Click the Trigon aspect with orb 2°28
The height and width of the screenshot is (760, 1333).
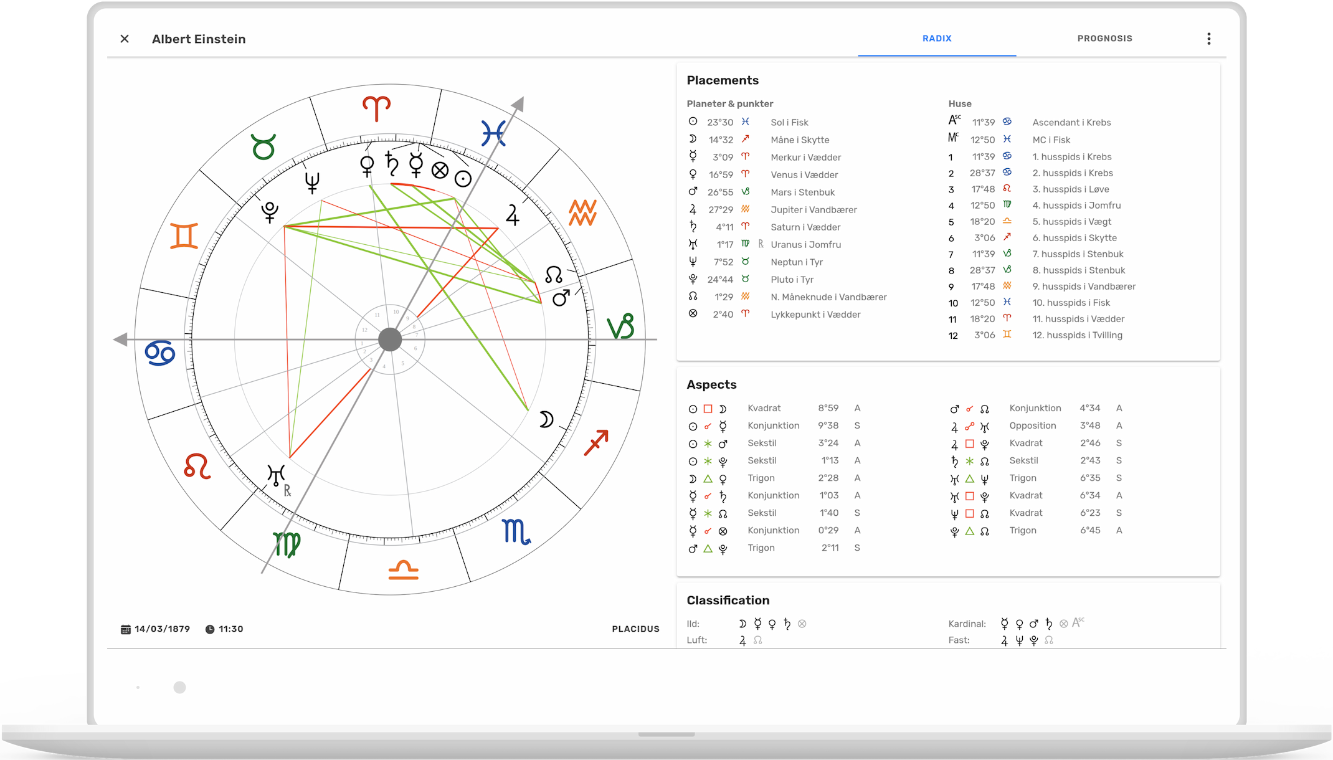[x=774, y=478]
